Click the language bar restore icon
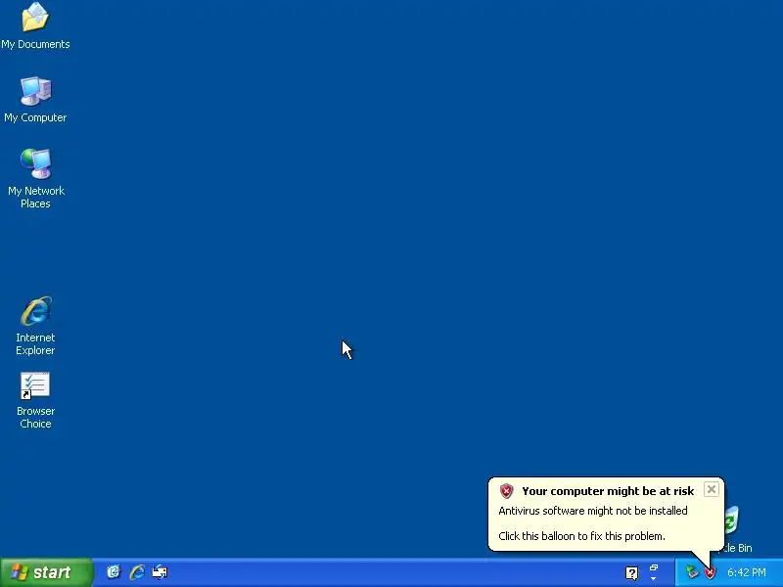The image size is (783, 587). click(654, 568)
